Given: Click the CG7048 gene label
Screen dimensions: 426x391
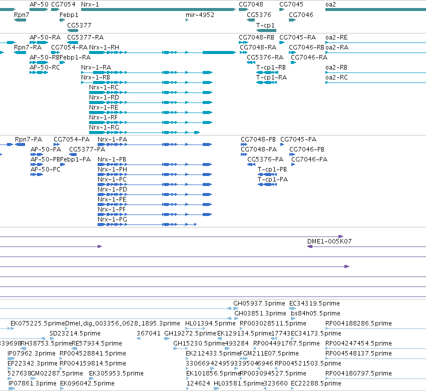Looking at the screenshot, I should click(251, 4).
